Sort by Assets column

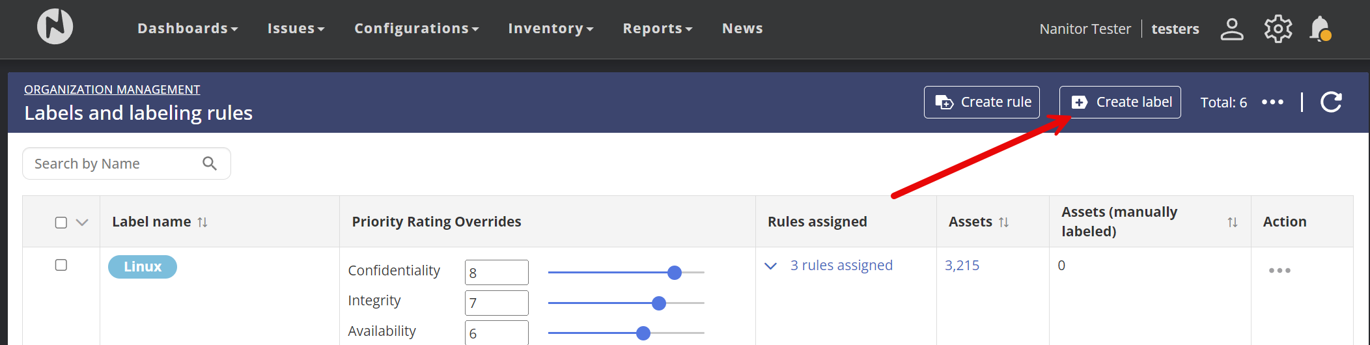[1003, 222]
